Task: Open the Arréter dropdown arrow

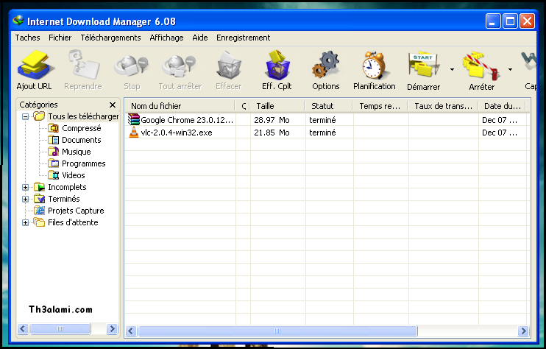Action: point(510,70)
